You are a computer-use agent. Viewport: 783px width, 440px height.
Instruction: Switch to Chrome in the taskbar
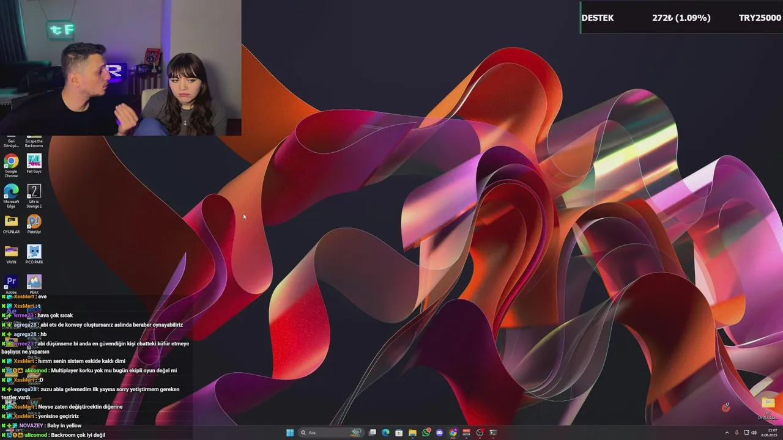click(453, 433)
